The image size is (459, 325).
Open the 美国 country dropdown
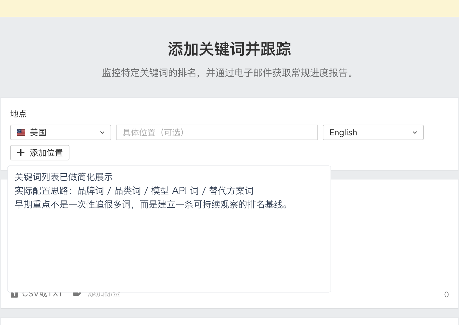61,132
